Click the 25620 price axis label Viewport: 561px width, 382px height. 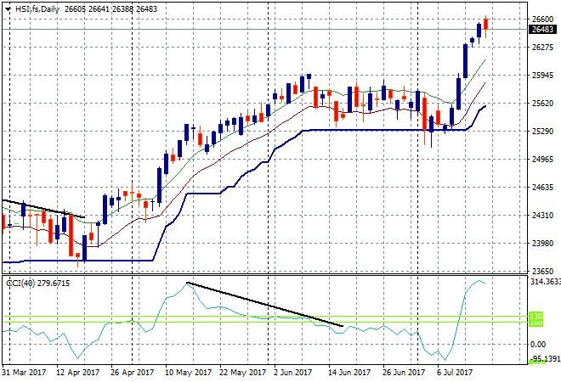point(543,104)
